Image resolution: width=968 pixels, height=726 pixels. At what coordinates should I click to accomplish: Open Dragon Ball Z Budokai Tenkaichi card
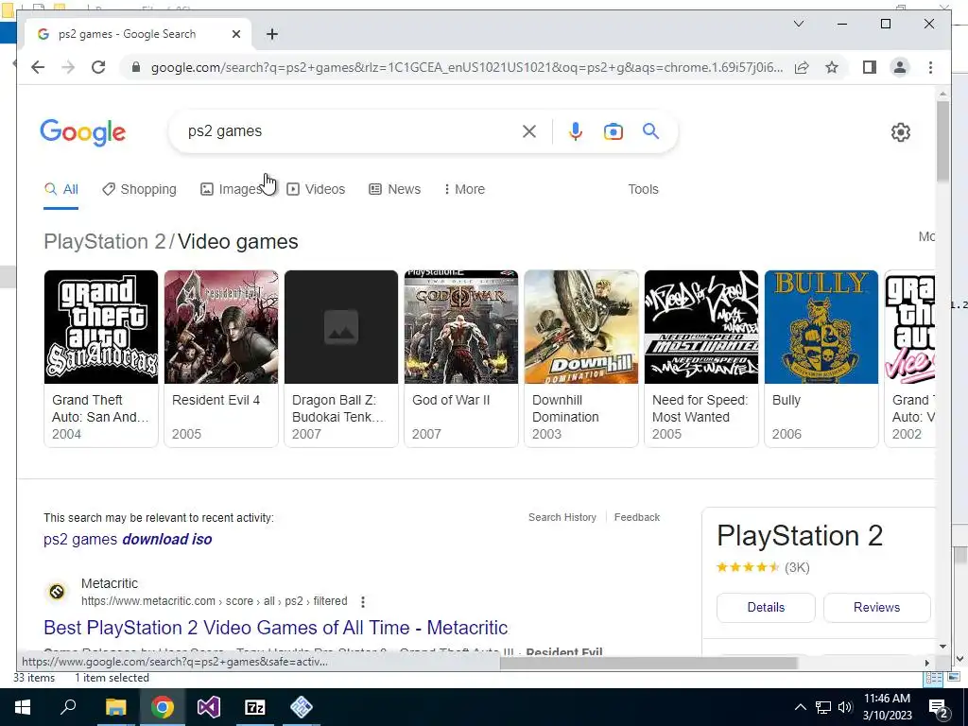(x=341, y=358)
